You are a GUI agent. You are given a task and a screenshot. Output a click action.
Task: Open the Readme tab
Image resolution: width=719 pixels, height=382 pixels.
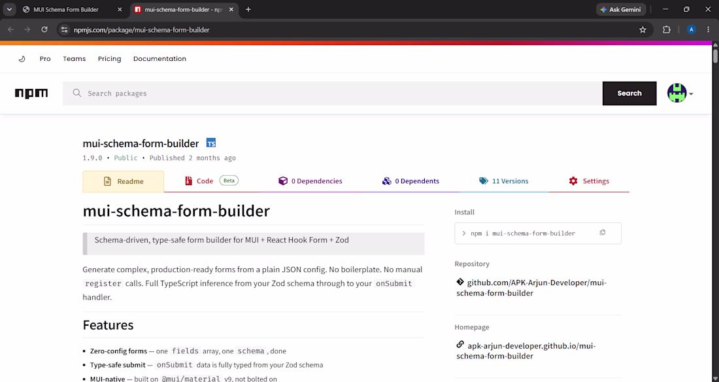click(x=124, y=181)
